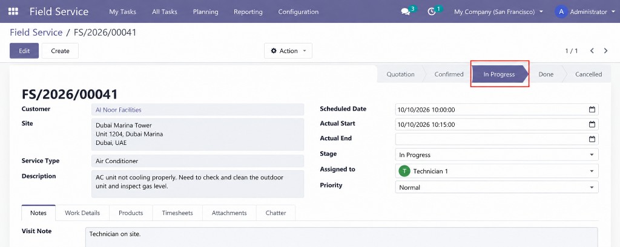
Task: Click the Edit button
Action: 24,51
